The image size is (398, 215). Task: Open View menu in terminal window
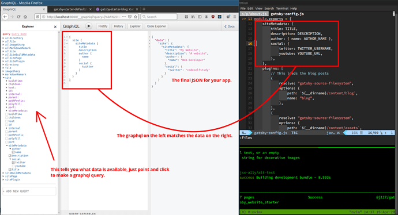coord(258,9)
